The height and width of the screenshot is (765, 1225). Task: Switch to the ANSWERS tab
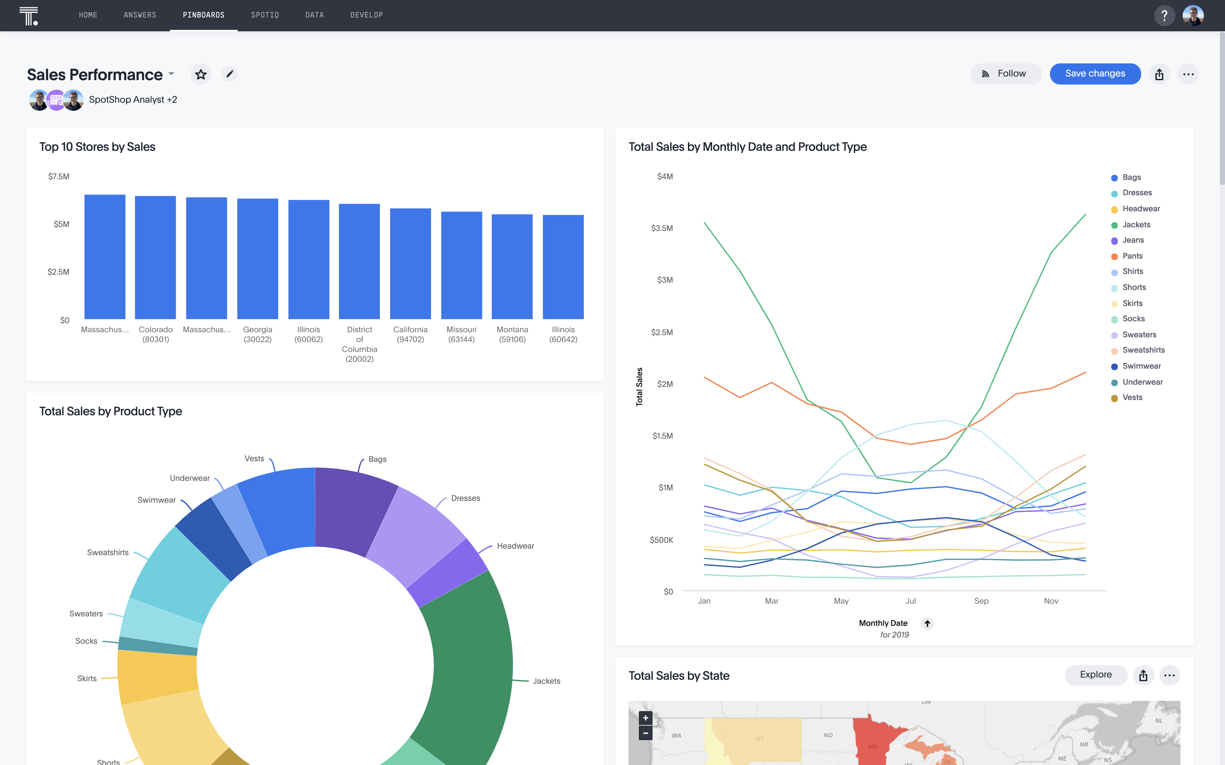point(140,15)
